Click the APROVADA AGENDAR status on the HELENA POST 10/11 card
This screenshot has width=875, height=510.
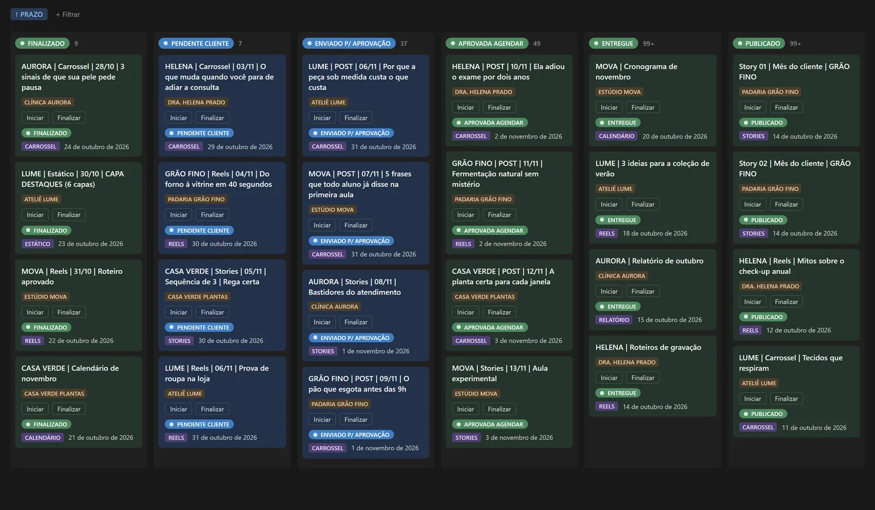click(490, 122)
